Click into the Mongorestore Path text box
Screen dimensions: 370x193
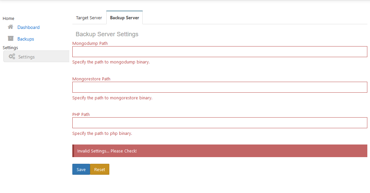pos(220,87)
